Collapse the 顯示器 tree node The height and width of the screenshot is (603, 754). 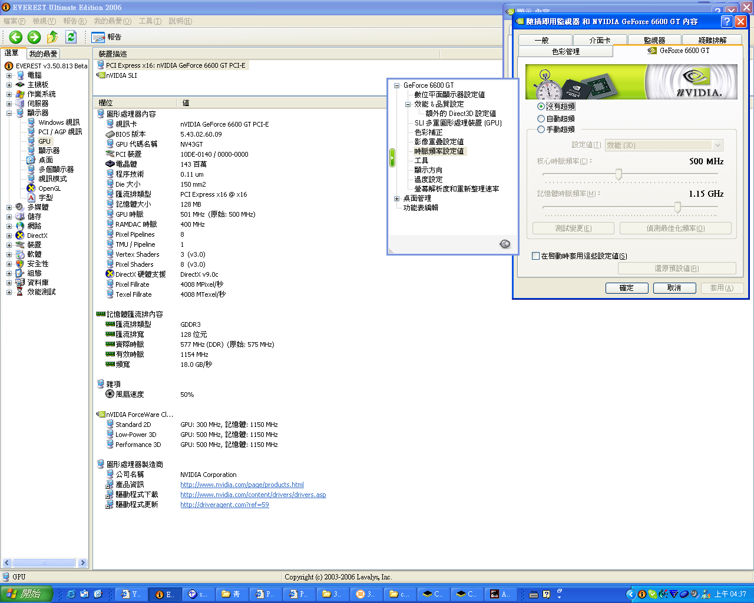coord(9,113)
